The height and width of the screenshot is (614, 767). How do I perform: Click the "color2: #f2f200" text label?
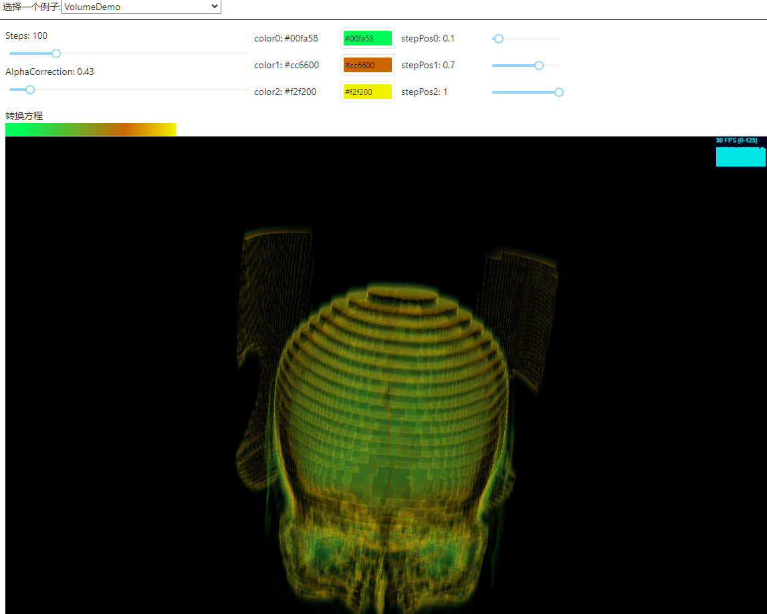click(286, 92)
